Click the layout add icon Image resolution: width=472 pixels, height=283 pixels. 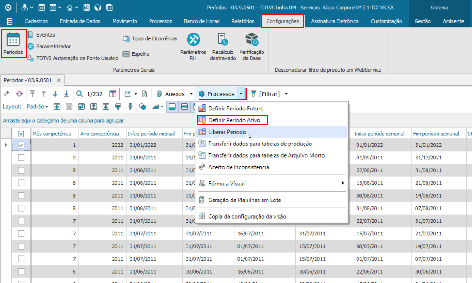(x=57, y=107)
